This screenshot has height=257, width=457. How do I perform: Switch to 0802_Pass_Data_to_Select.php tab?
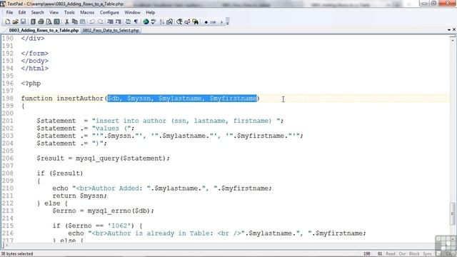point(111,30)
